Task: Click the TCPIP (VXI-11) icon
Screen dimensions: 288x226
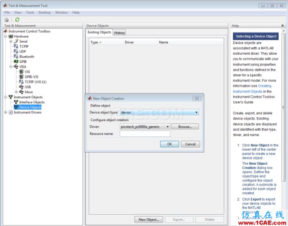Action: click(21, 82)
